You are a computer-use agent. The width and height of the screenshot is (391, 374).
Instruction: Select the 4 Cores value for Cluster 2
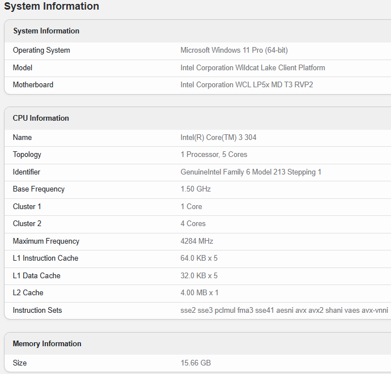tap(193, 224)
